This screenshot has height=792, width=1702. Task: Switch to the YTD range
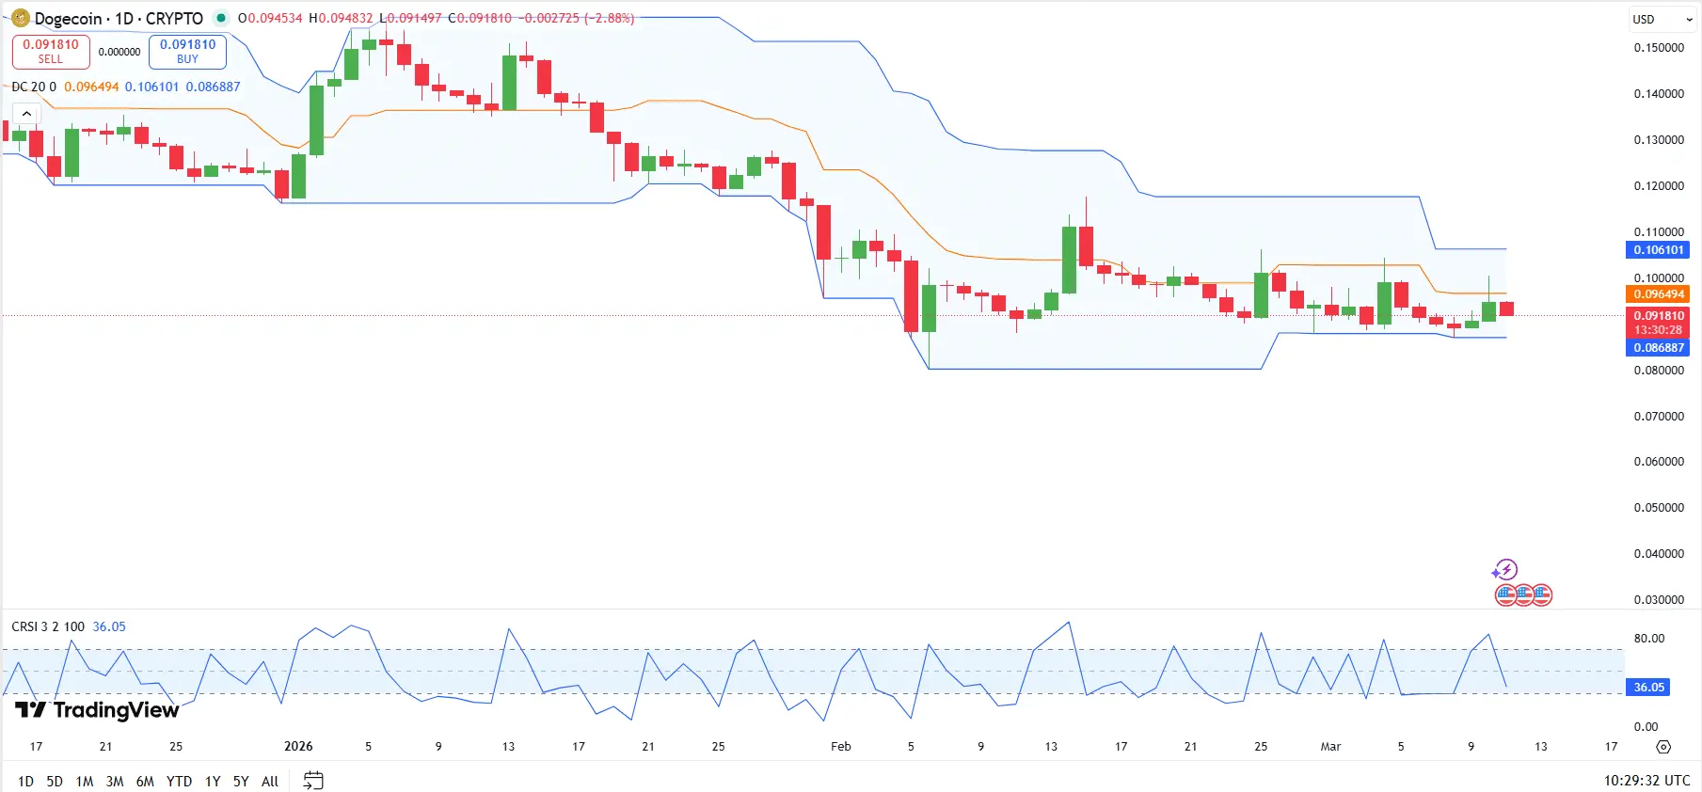[179, 781]
